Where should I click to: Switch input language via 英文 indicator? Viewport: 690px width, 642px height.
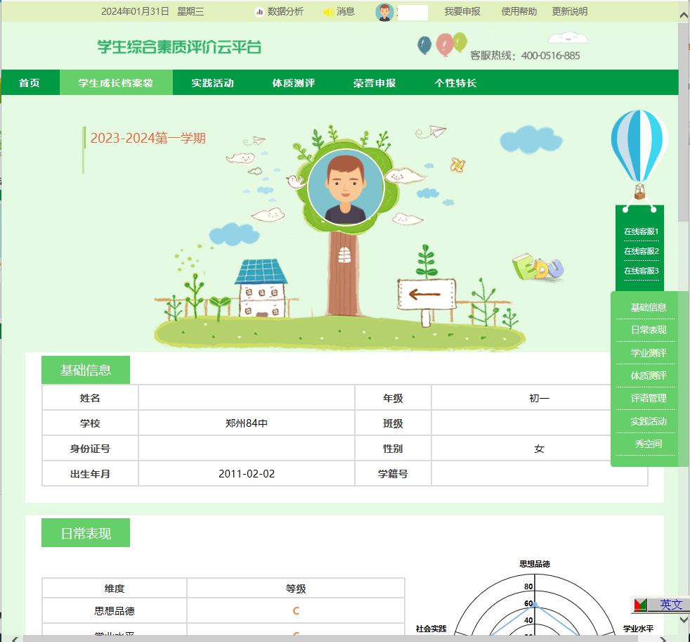671,605
